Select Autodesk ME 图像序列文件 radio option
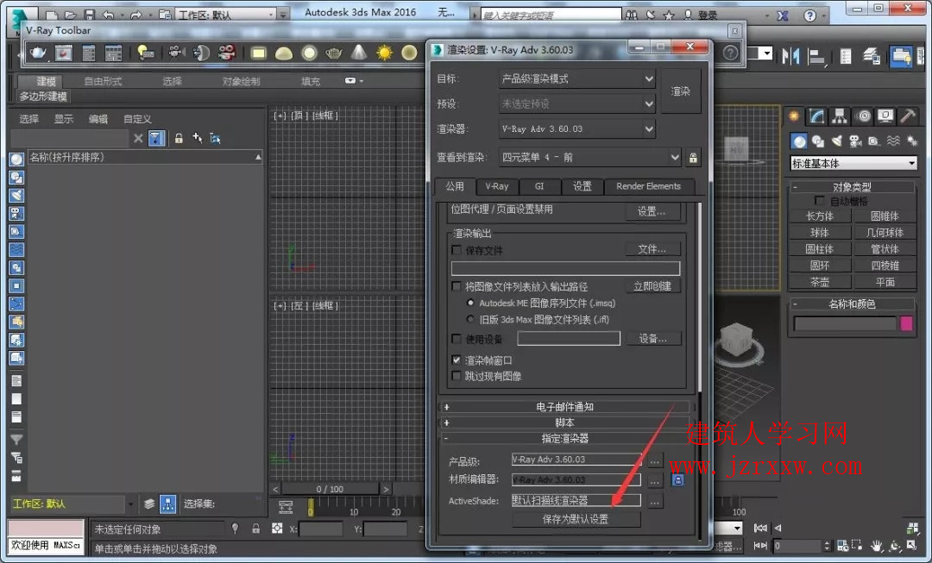This screenshot has height=563, width=932. pos(471,303)
